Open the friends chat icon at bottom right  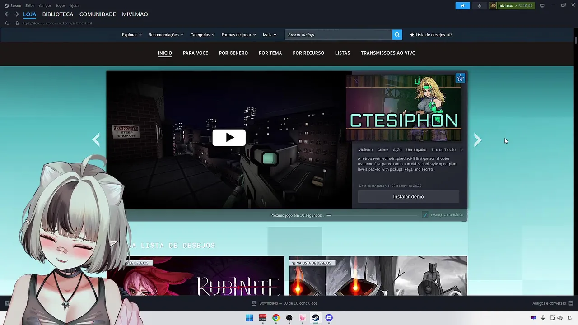point(571,303)
